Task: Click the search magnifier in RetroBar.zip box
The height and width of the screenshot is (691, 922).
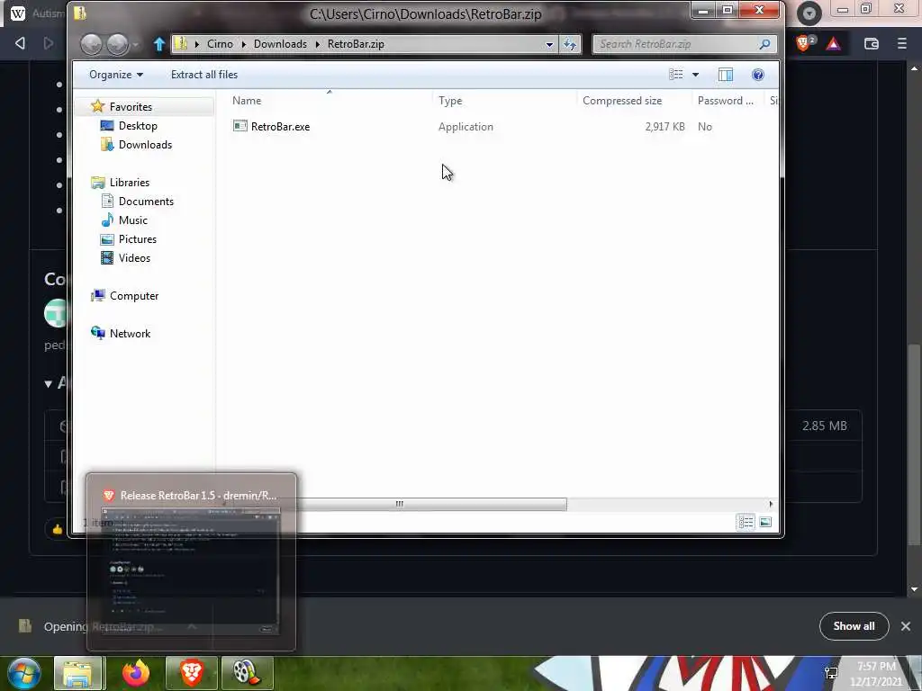Action: pos(764,44)
